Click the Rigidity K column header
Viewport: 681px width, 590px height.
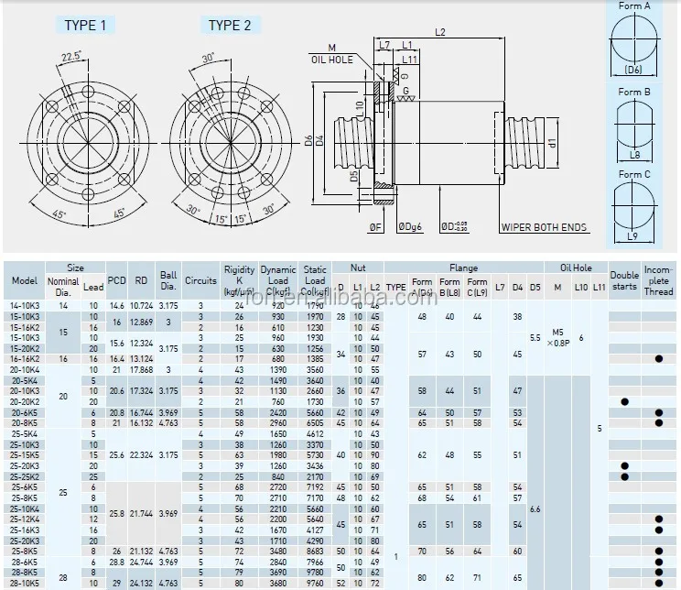(238, 280)
